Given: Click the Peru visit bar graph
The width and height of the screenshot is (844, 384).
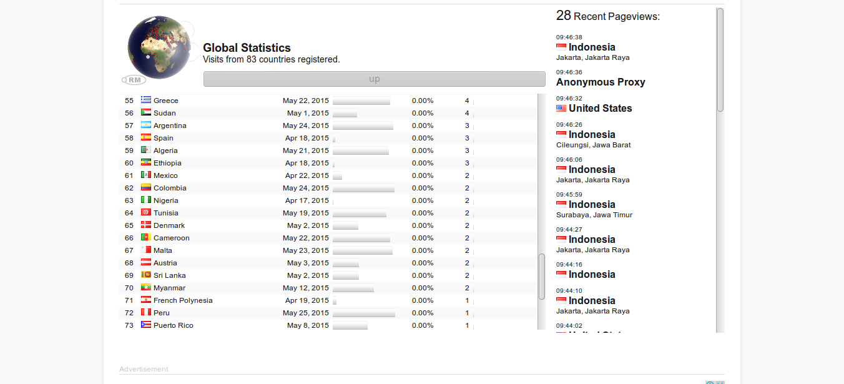Looking at the screenshot, I should point(364,313).
